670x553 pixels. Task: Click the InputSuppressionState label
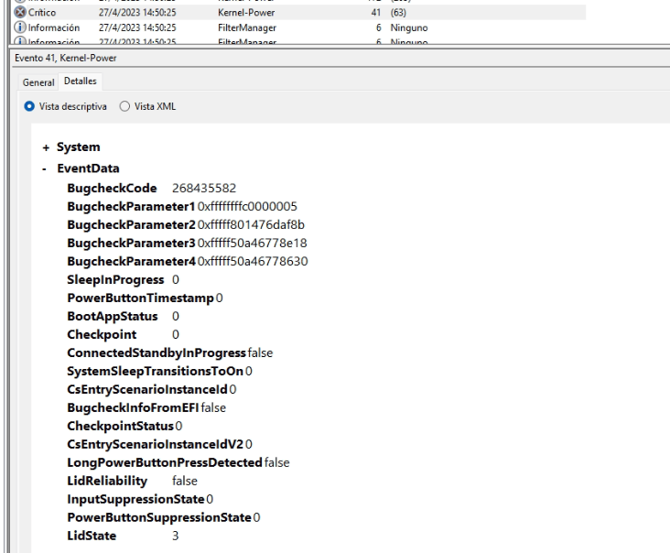click(x=135, y=499)
